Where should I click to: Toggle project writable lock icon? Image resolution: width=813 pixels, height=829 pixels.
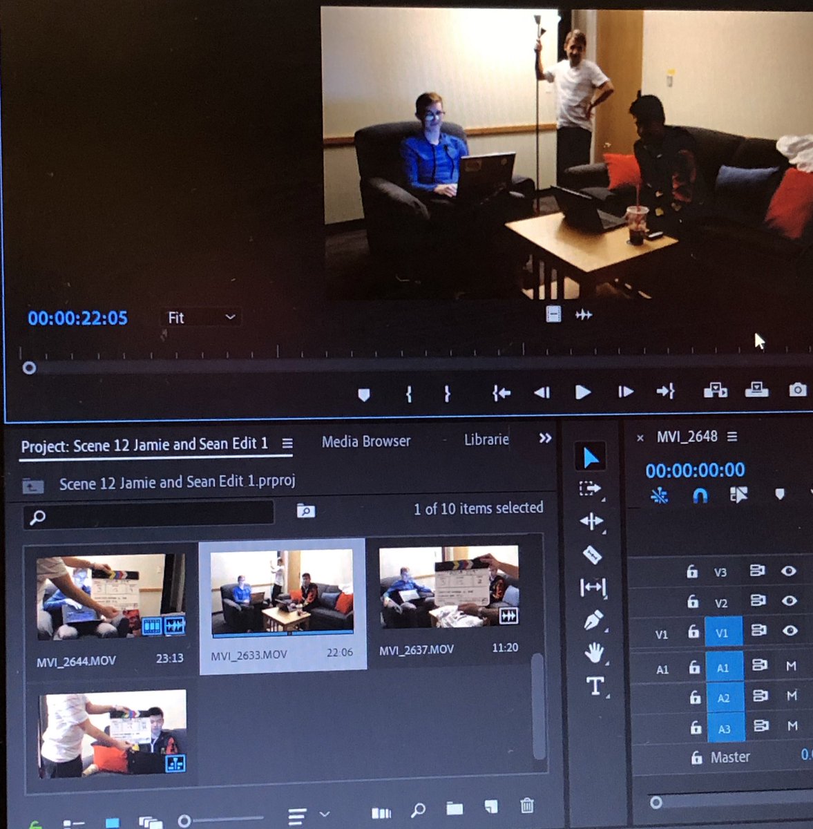click(35, 823)
